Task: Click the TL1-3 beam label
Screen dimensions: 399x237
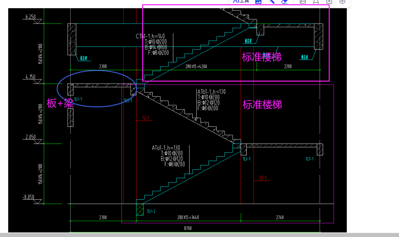Action: coord(151,211)
